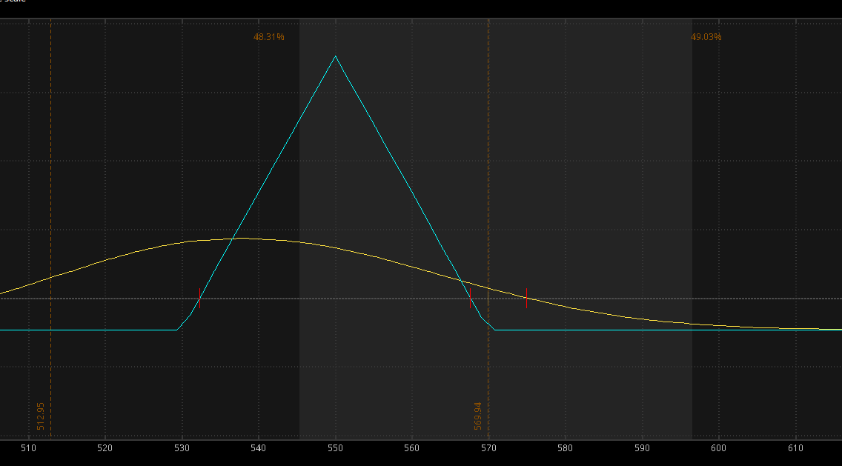Click the 560 price axis label

412,447
